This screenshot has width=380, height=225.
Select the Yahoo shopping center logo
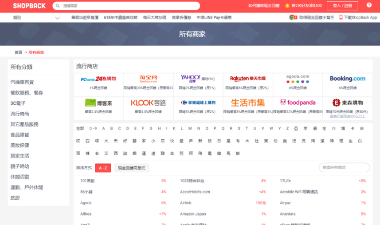(x=198, y=79)
